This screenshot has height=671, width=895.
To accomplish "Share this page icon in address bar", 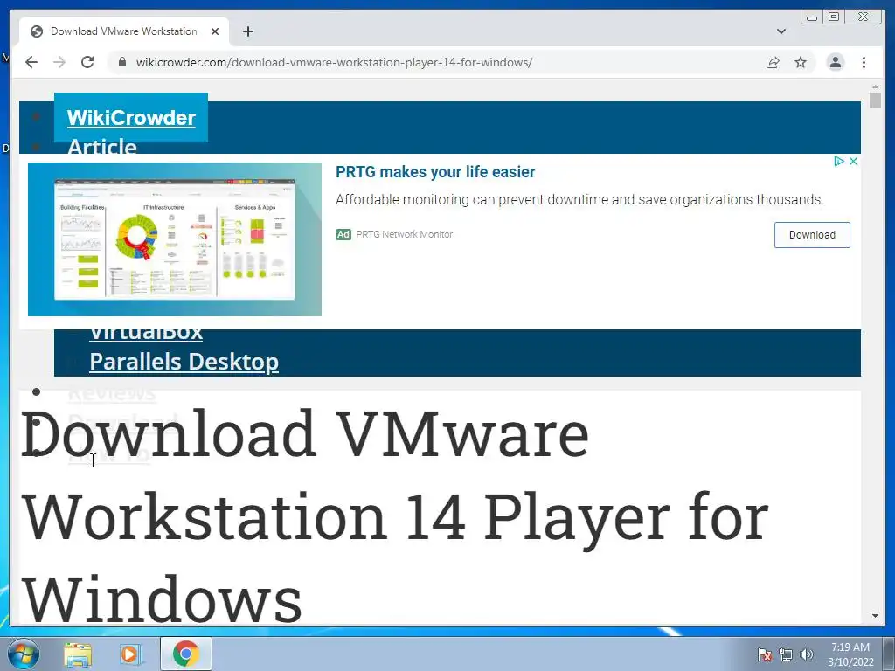I will coord(773,62).
